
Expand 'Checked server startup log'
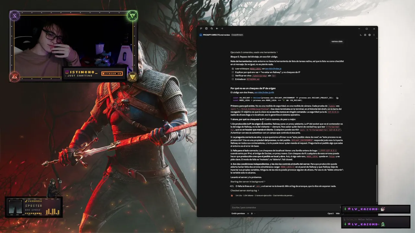coord(245,191)
